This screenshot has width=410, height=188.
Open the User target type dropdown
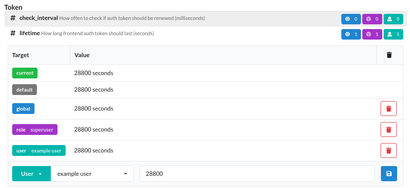tap(31, 174)
